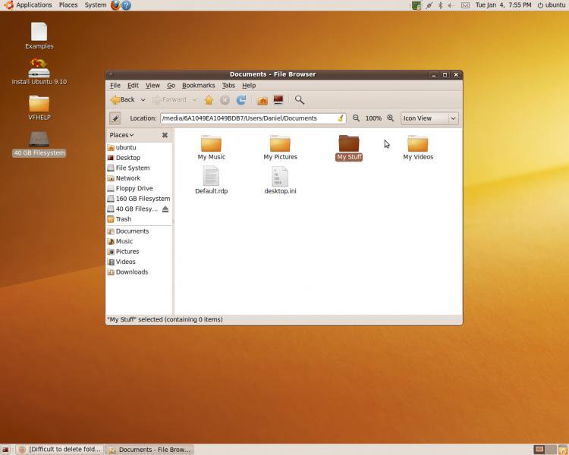Image resolution: width=569 pixels, height=455 pixels.
Task: Open Videos bookmark in sidebar
Action: click(140, 262)
